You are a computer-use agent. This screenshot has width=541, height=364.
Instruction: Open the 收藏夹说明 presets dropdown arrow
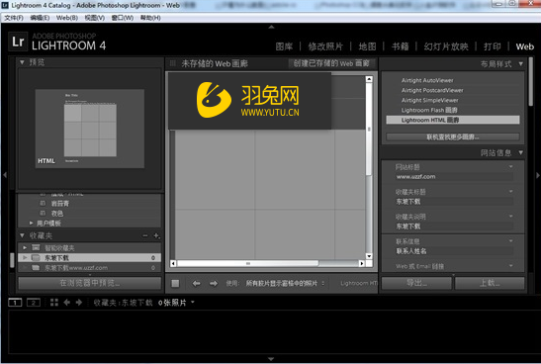510,217
